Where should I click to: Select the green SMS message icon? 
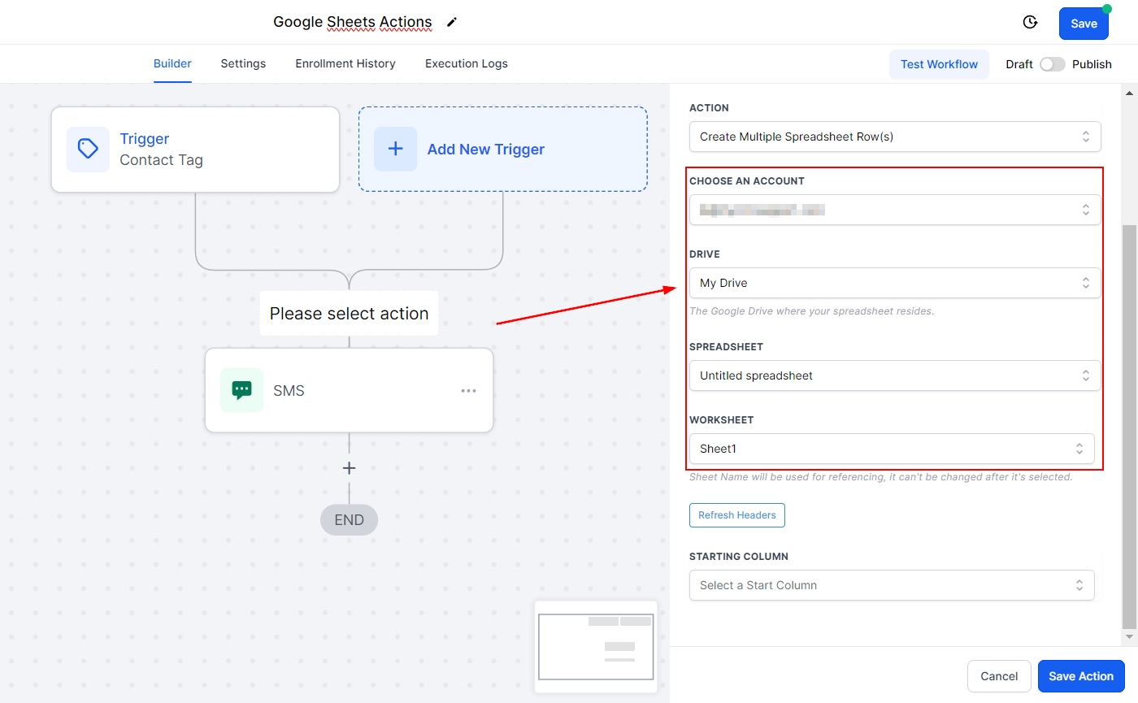click(x=241, y=390)
